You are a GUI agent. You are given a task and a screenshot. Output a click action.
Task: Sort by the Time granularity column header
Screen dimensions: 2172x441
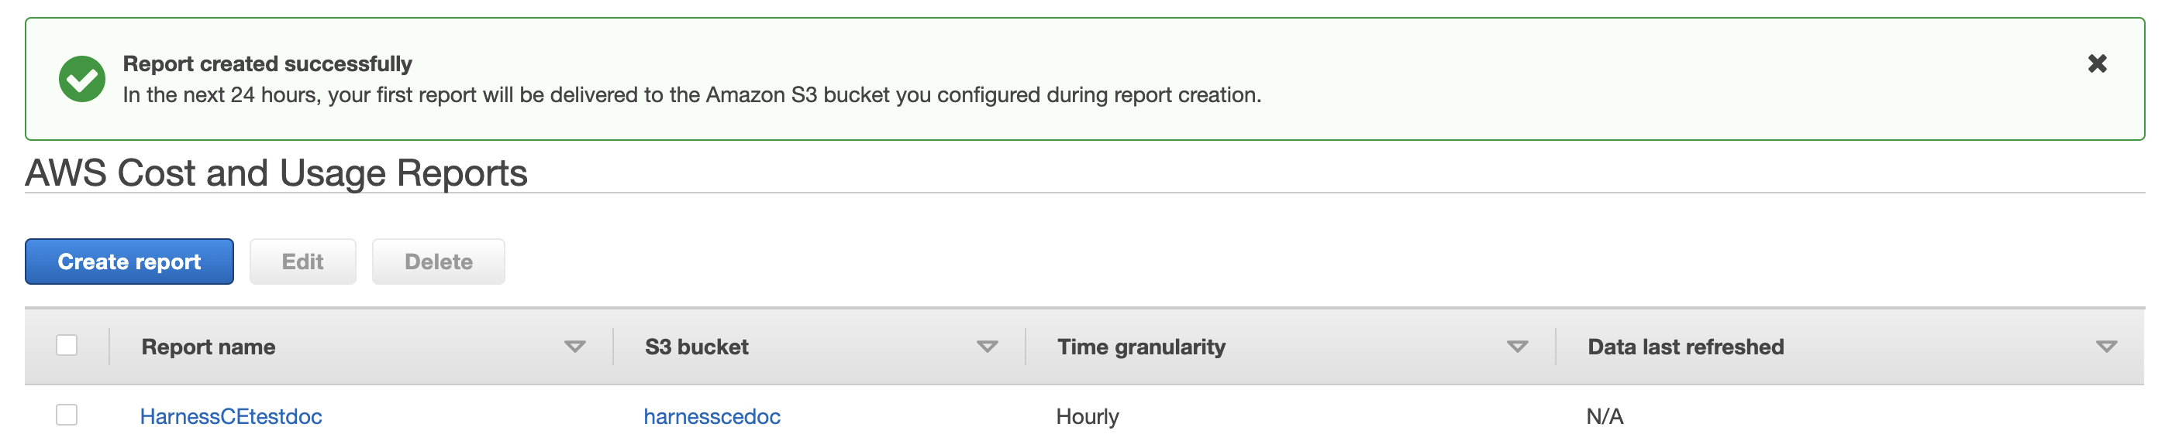pyautogui.click(x=1141, y=347)
